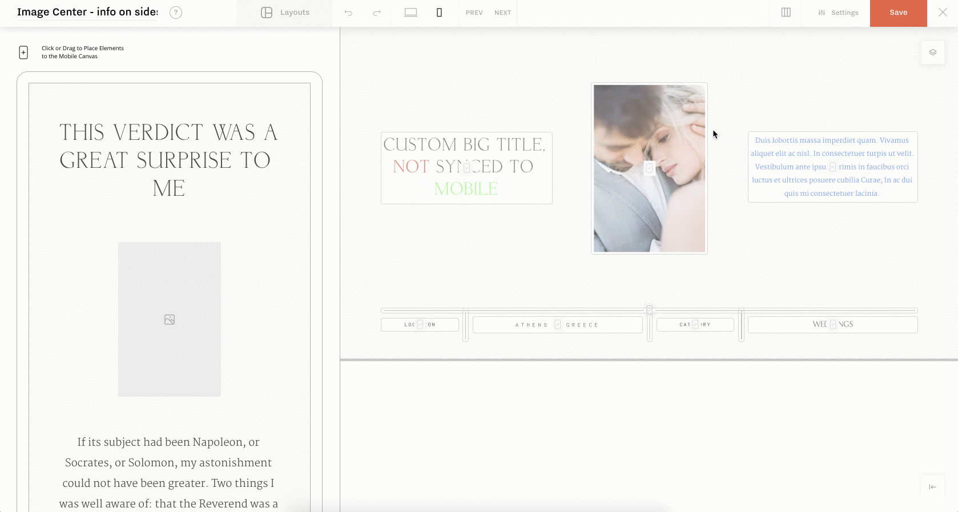Close the canvas editor

(943, 13)
